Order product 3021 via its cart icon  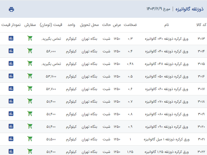(x=30, y=139)
